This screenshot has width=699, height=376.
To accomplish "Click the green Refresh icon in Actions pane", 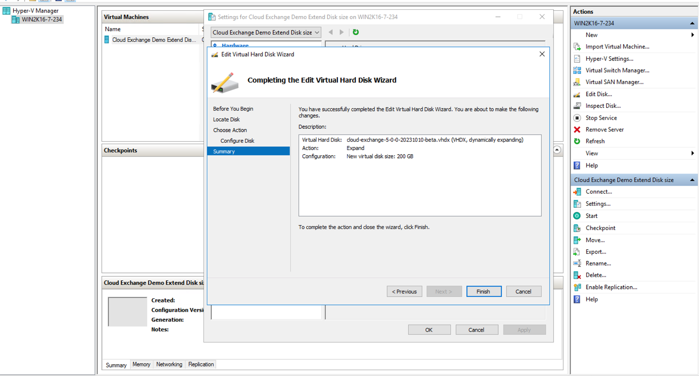I will coord(577,141).
